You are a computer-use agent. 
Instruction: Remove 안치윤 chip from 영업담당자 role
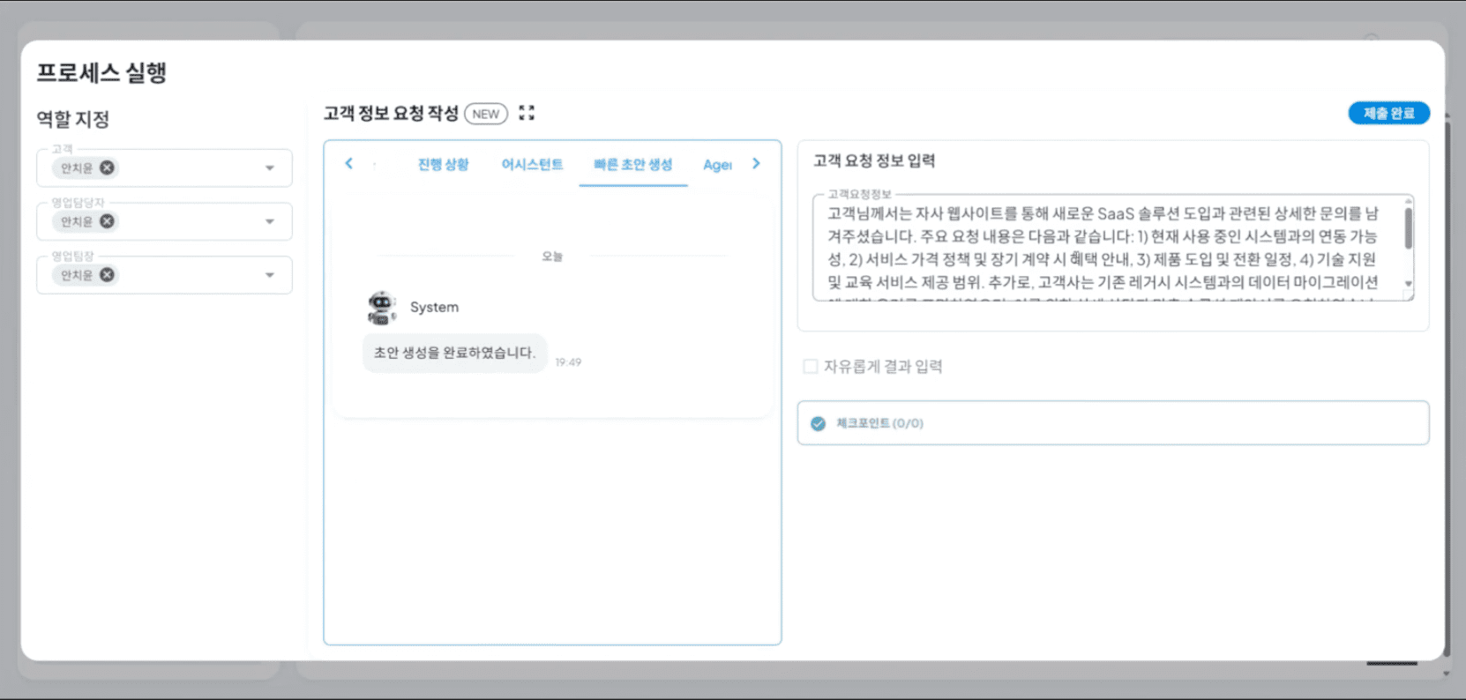(107, 221)
